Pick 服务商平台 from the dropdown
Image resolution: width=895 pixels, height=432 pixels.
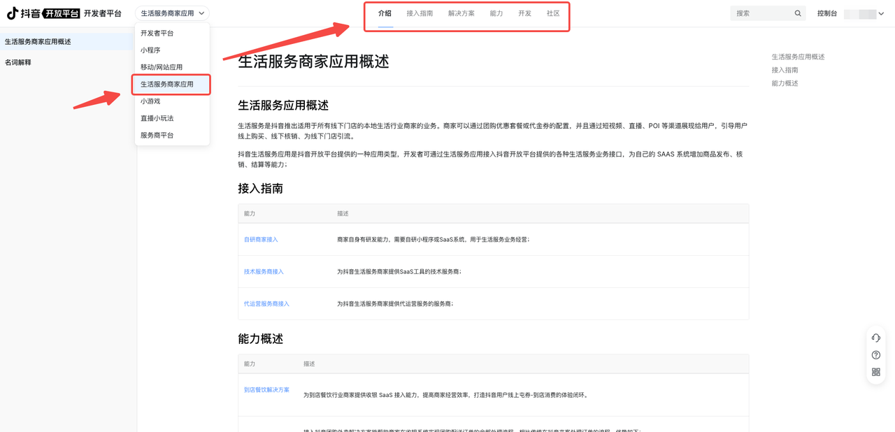pyautogui.click(x=157, y=136)
